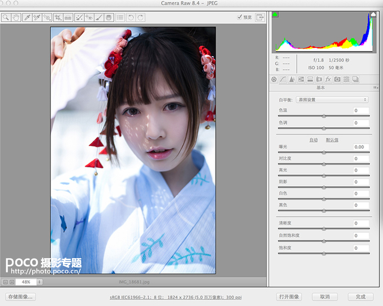Click the 自然饱和度 vibrance slider handle
Image resolution: width=383 pixels, height=306 pixels.
(324, 241)
